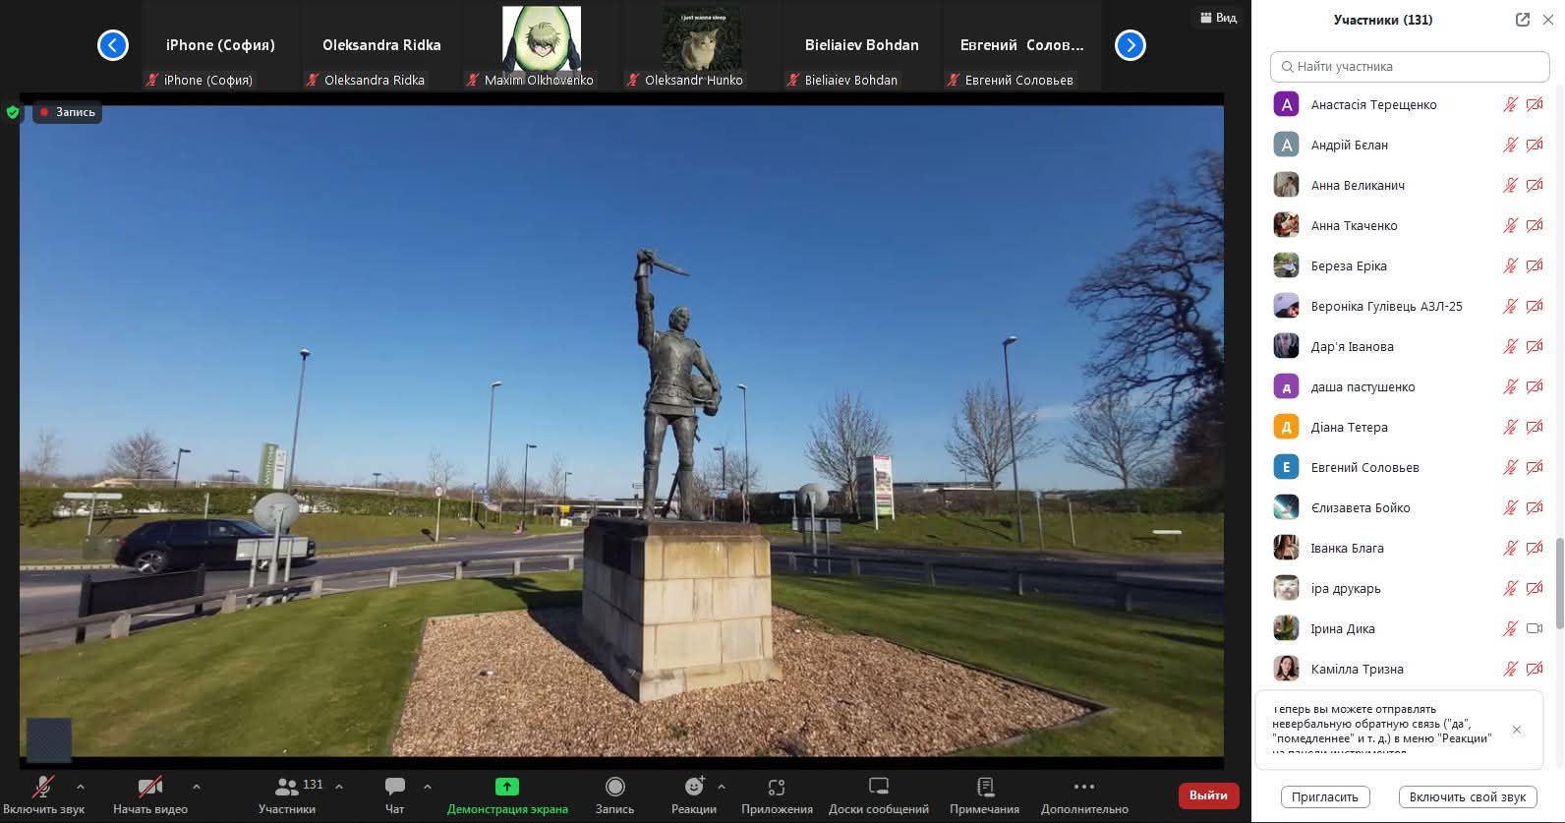This screenshot has width=1565, height=823.
Task: Click the Пригласить invite button
Action: pos(1324,797)
